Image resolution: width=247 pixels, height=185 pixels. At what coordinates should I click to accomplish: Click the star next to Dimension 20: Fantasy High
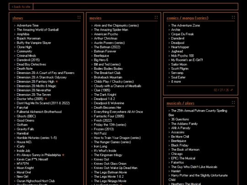click(57, 81)
